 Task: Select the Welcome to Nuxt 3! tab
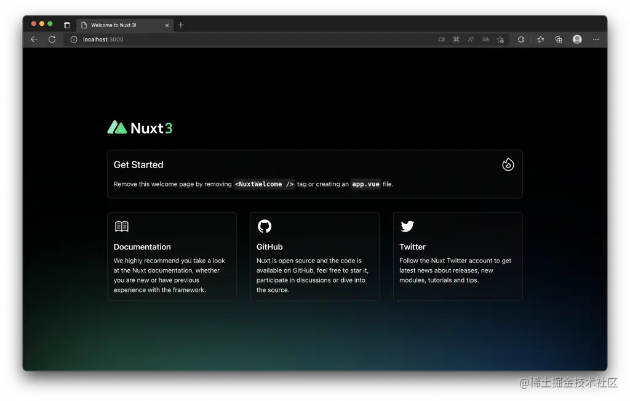click(x=124, y=25)
